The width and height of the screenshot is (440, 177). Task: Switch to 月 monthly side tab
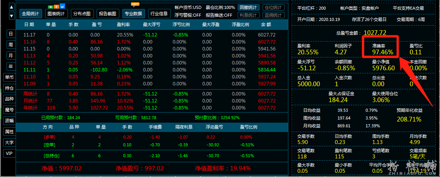(x=11, y=56)
